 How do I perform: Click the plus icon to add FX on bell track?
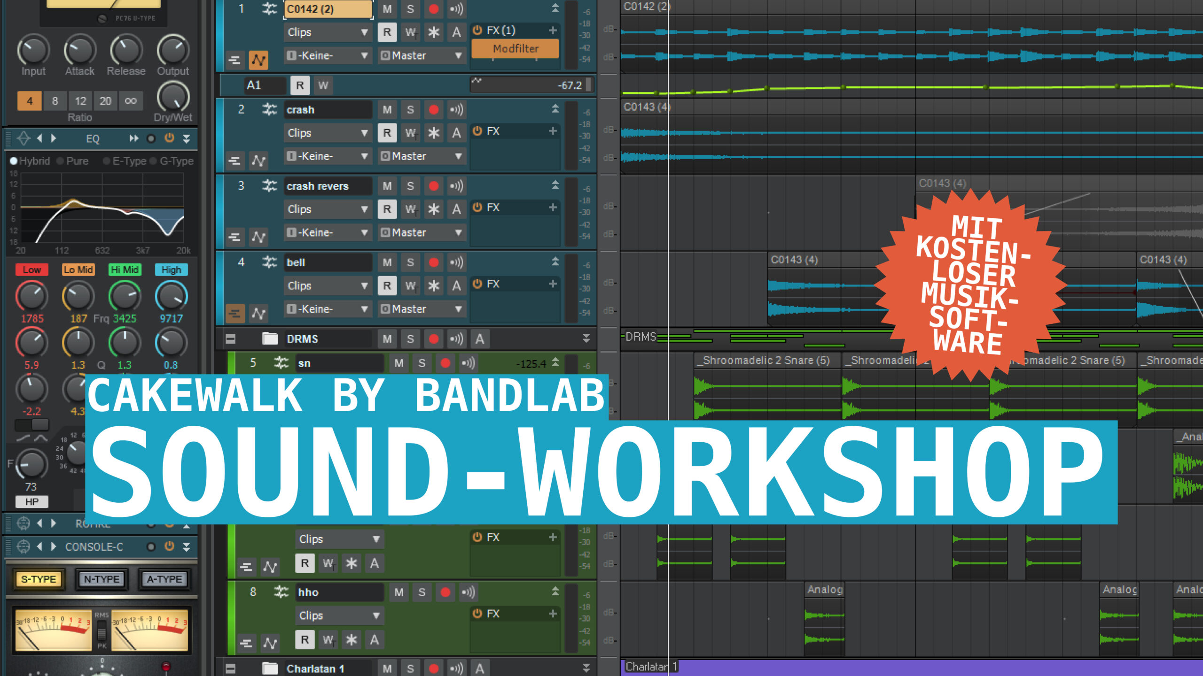(x=552, y=284)
